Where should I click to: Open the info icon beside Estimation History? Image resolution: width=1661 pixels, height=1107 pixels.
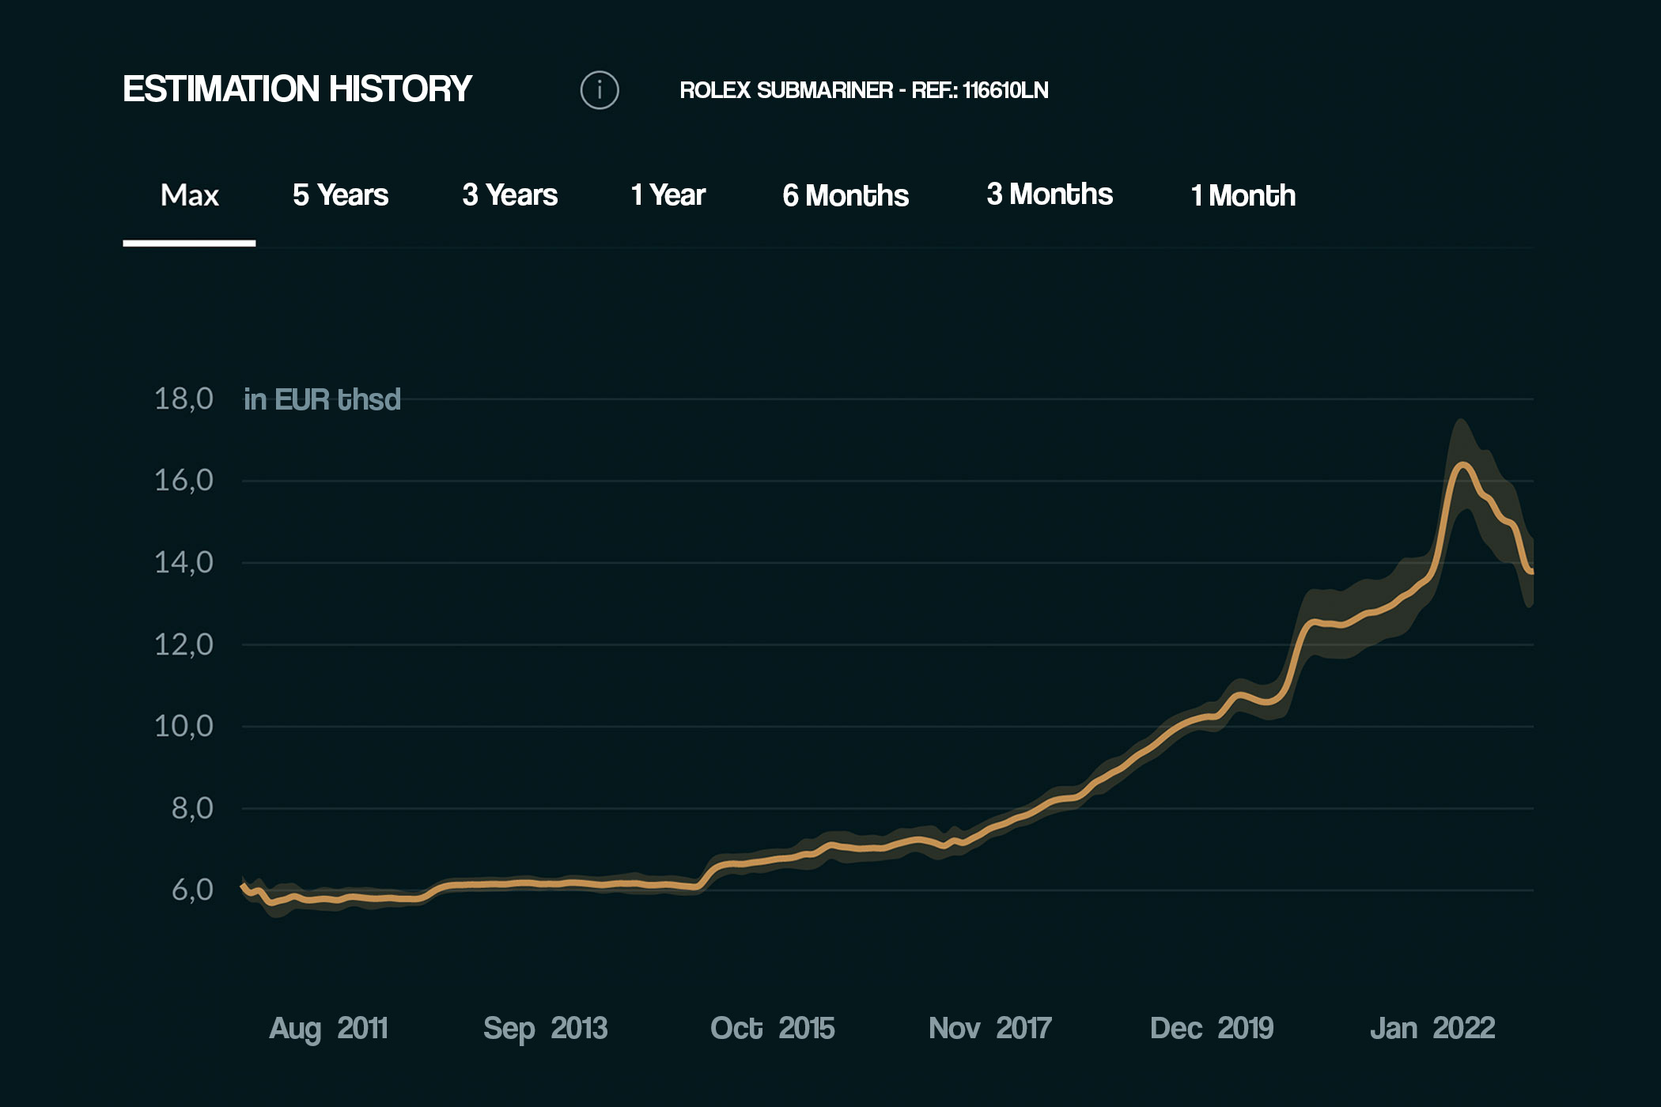[x=600, y=90]
